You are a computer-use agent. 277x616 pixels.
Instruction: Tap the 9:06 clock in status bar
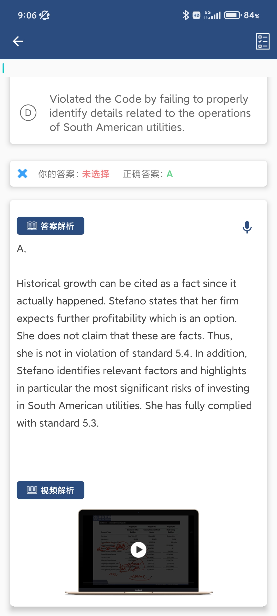[x=27, y=15]
